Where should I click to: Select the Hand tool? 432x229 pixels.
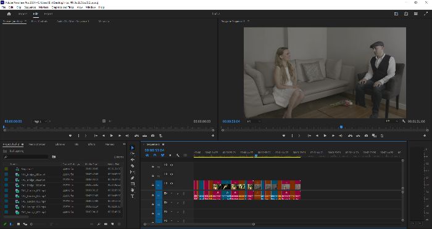click(133, 190)
